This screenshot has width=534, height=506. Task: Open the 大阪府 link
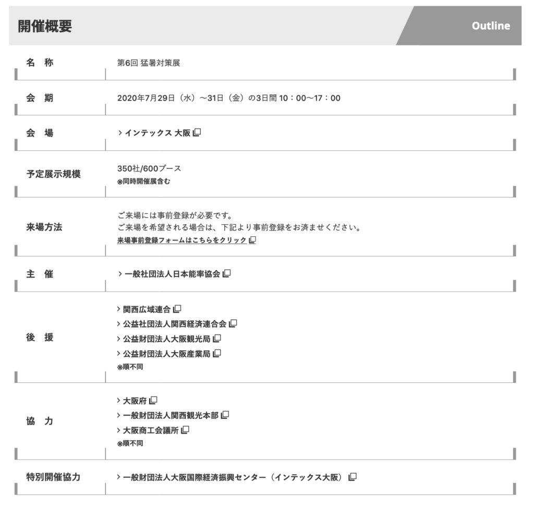click(135, 401)
